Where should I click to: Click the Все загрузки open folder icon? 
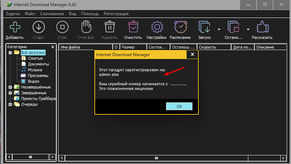17,53
